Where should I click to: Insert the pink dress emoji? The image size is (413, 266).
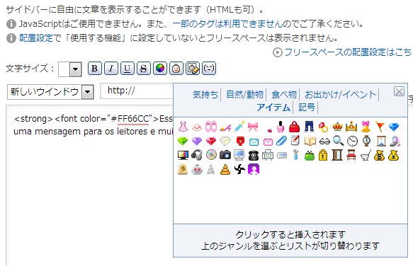pos(183,127)
